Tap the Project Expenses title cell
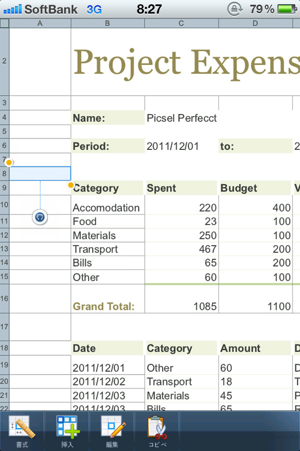Screen dimensions: 300x451 coord(186,63)
